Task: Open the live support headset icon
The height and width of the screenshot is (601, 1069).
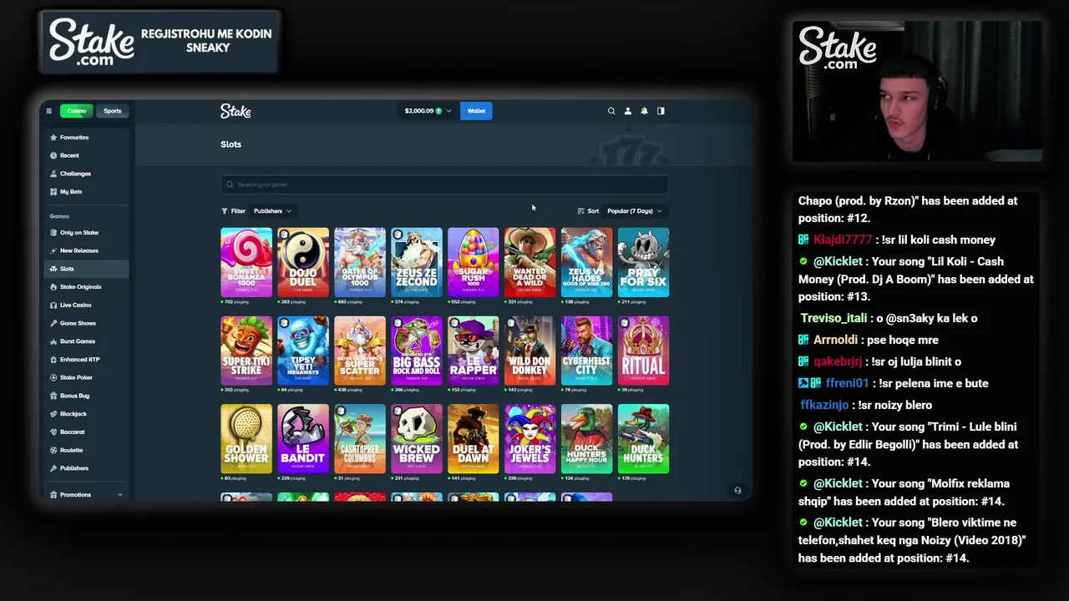Action: (x=737, y=491)
